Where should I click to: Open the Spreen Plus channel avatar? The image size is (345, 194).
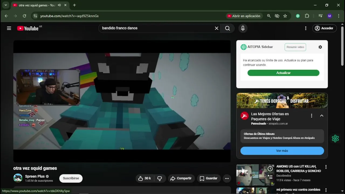pos(18,178)
